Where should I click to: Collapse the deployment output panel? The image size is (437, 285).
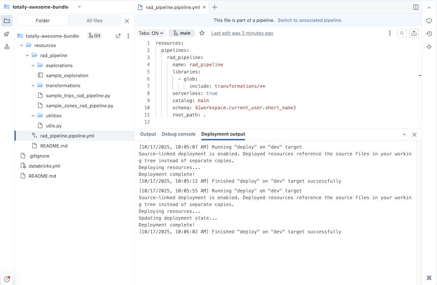(404, 134)
